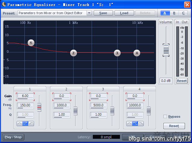Viewport: 192px width, 143px height.
Task: Enable the Bypass checkbox
Action: (165, 117)
